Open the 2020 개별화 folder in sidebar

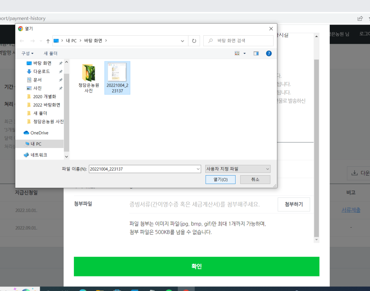point(44,96)
